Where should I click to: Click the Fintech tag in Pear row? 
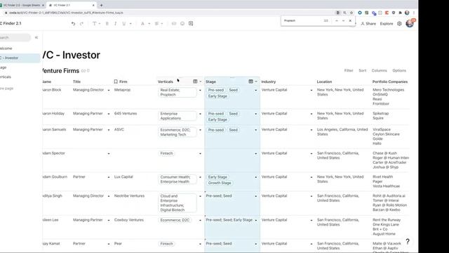[x=167, y=244]
